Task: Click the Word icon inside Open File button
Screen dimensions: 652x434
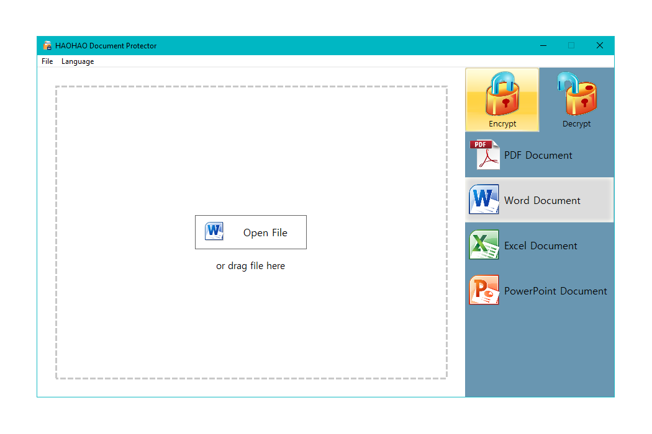Action: pyautogui.click(x=214, y=232)
